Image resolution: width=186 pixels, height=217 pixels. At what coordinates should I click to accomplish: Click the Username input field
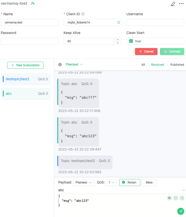(155, 22)
